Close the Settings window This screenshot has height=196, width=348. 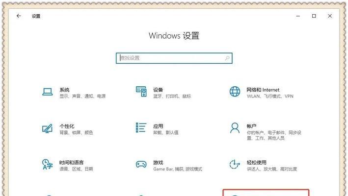tap(330, 16)
